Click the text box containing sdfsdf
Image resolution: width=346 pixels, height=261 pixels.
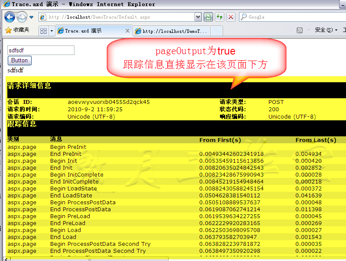pyautogui.click(x=41, y=51)
